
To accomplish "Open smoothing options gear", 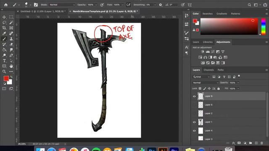I will click(161, 5).
